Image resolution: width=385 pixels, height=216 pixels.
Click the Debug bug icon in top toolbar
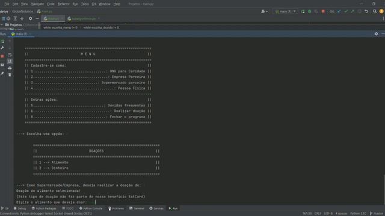tap(310, 11)
